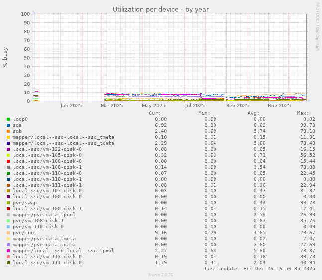Click 'mapper/local--ssd-local--ssd_tmeta' legend entry
The image size is (322, 280).
(x=64, y=137)
